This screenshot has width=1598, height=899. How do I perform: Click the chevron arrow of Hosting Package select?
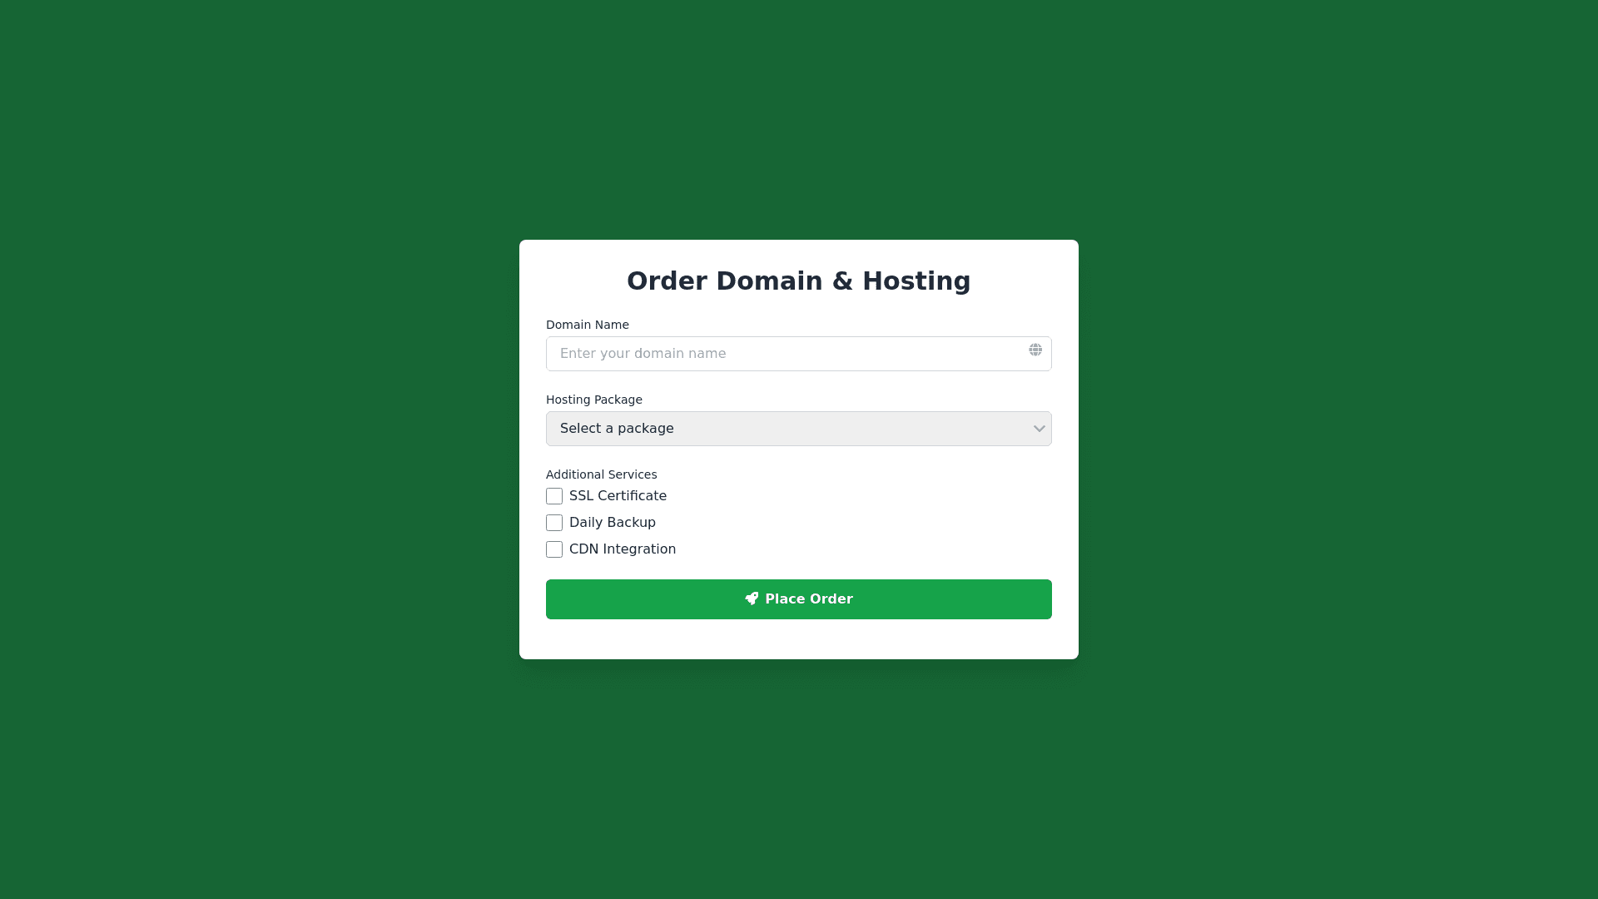1039,429
